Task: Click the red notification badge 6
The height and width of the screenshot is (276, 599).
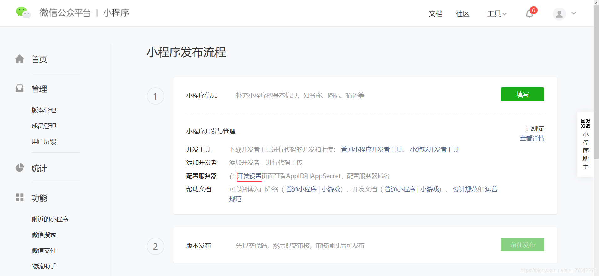Action: coord(534,10)
